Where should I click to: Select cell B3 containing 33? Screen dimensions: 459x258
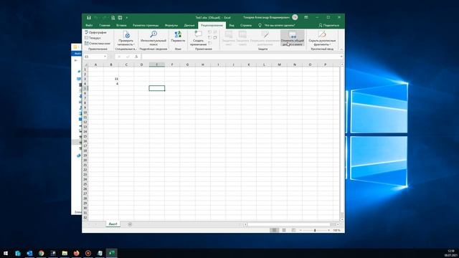(x=111, y=79)
